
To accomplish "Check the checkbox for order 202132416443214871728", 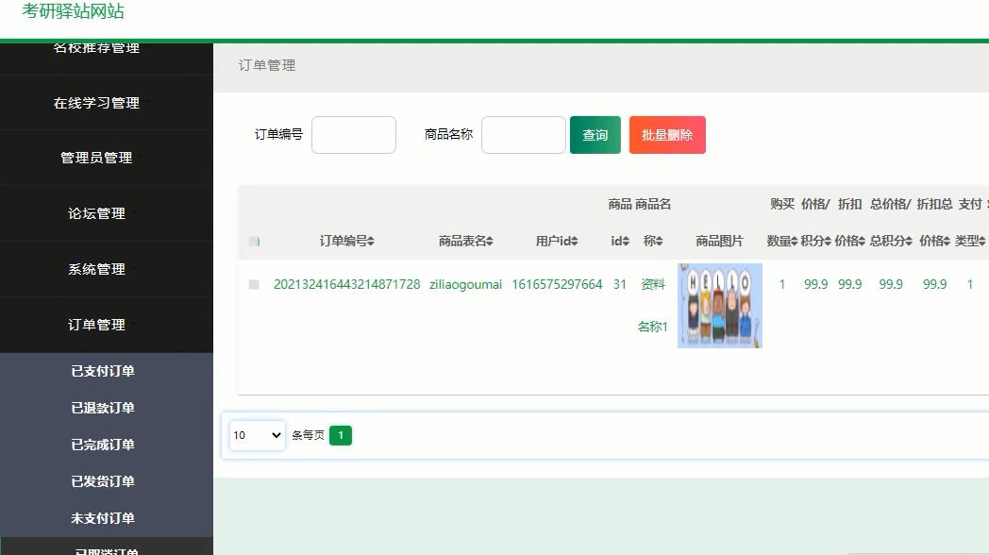I will [x=253, y=284].
